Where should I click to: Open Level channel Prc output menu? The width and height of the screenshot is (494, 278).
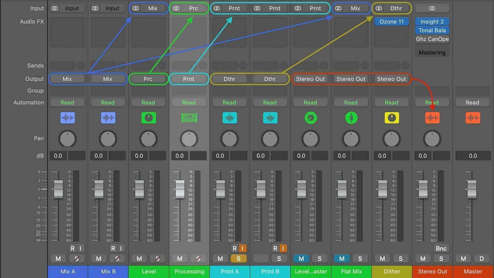[148, 79]
